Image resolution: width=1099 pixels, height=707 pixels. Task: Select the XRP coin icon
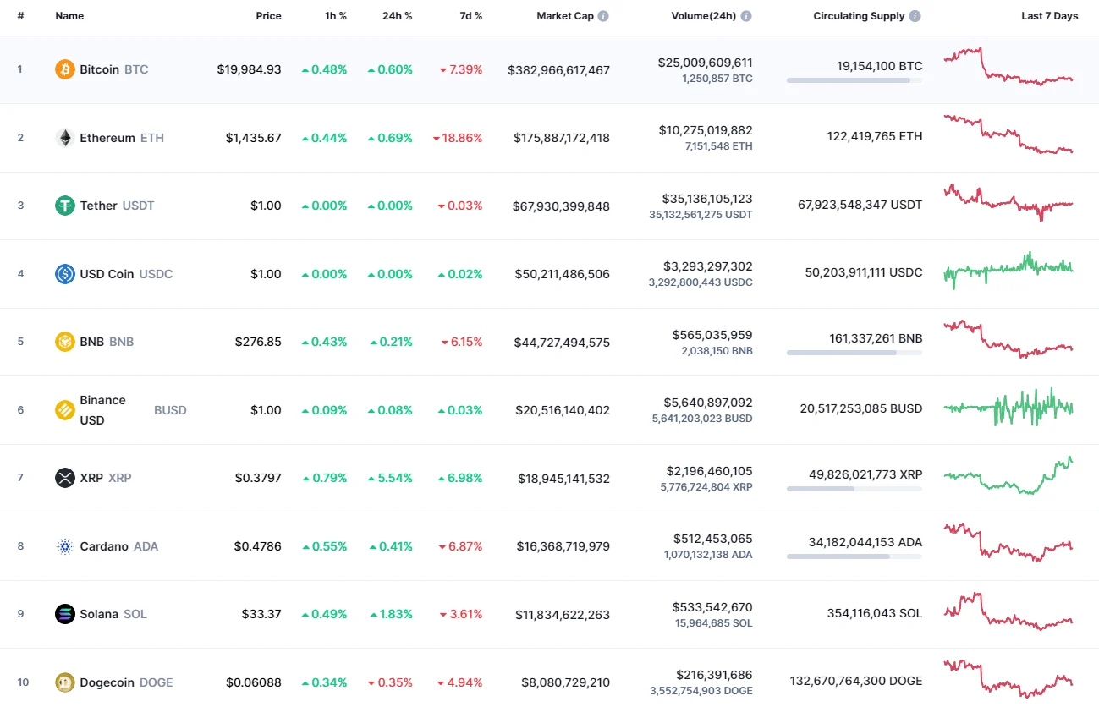[x=64, y=478]
